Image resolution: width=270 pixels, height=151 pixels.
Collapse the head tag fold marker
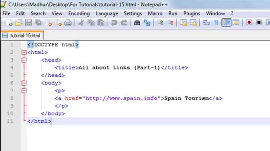tap(24, 60)
